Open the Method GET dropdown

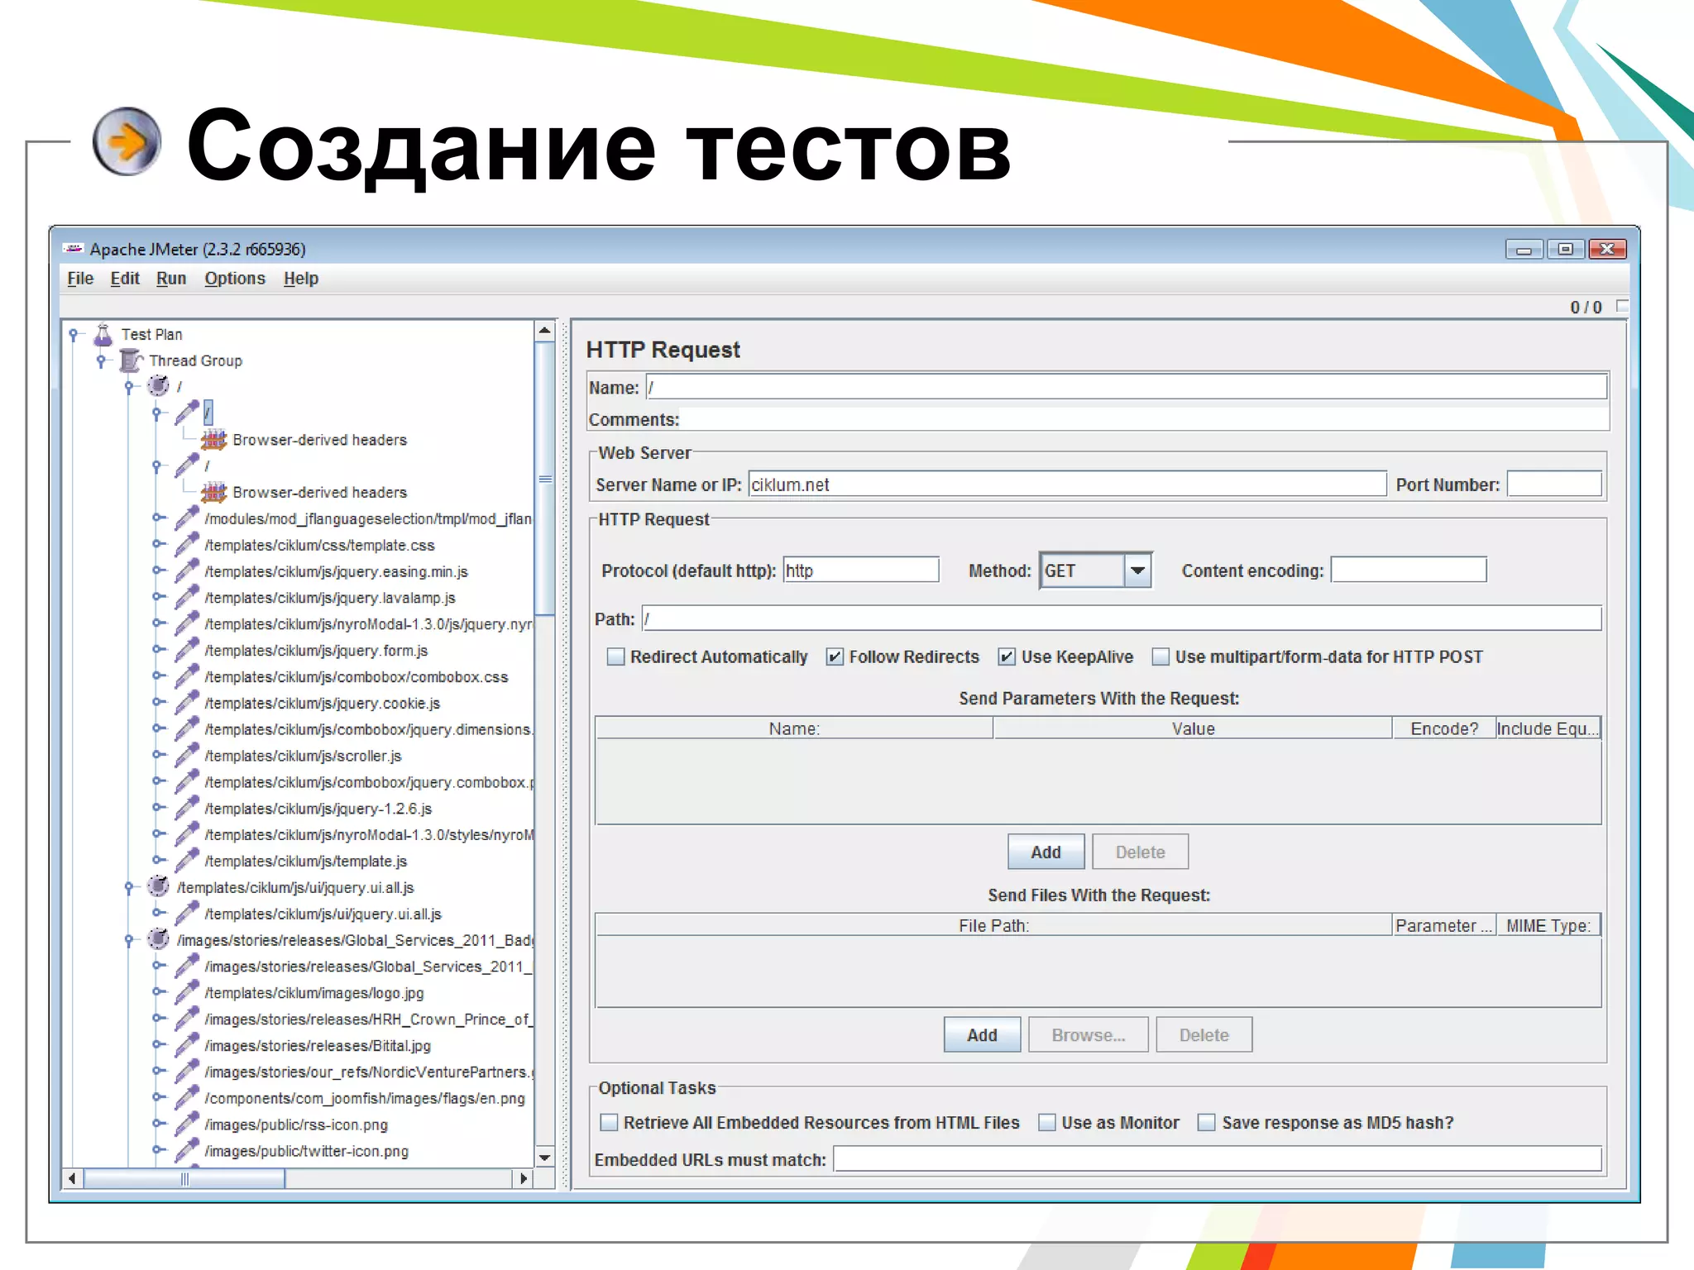[x=1137, y=571]
